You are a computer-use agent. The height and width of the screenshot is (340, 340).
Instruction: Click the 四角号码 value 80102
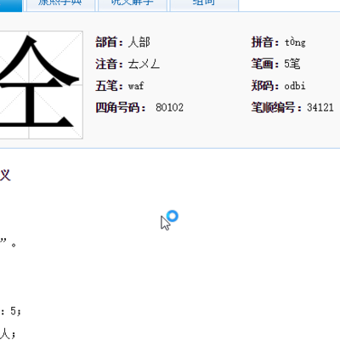click(x=169, y=107)
